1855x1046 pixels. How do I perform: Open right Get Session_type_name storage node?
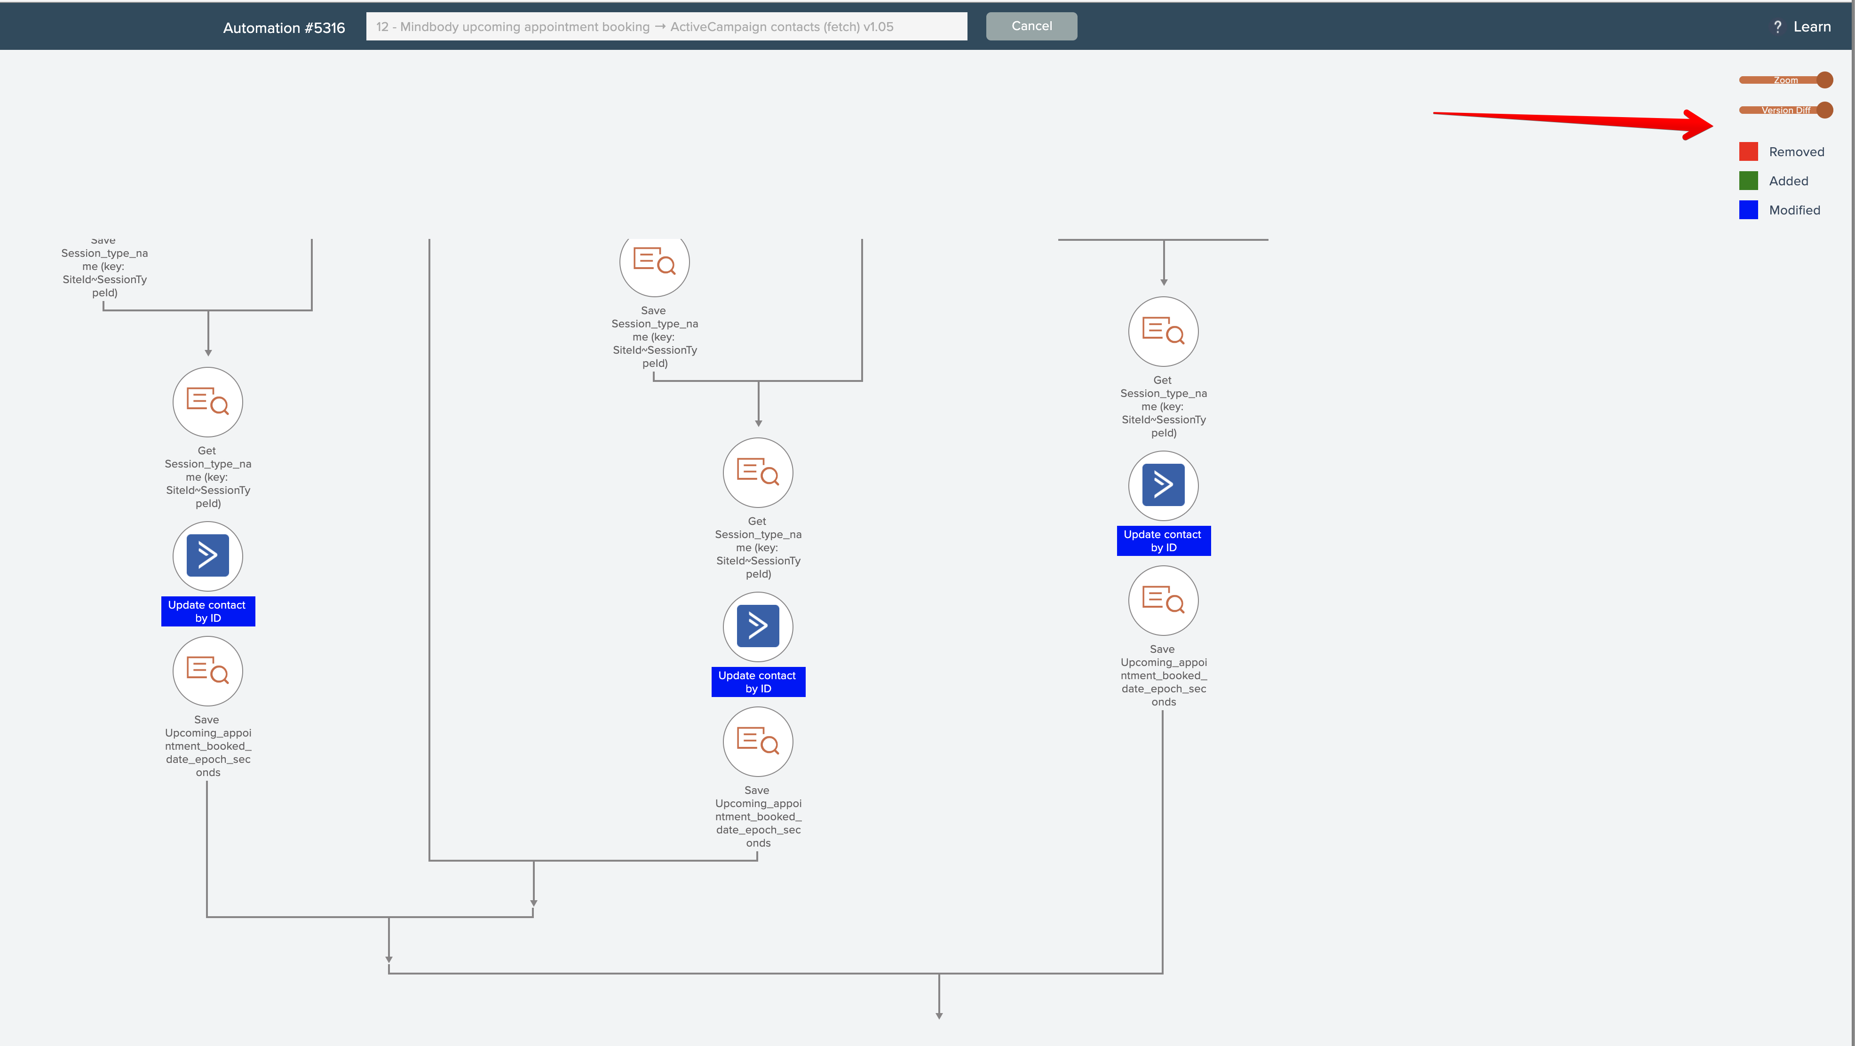click(1163, 331)
